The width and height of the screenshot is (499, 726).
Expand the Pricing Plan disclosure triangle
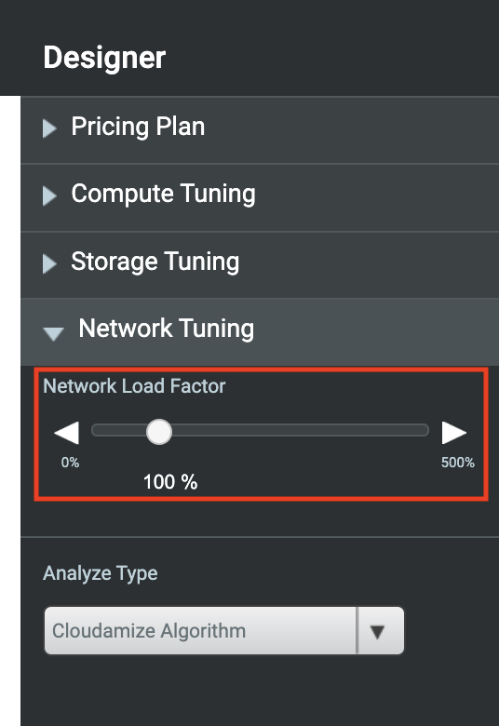click(x=49, y=128)
